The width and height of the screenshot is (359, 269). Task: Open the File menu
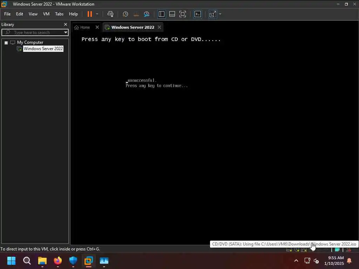pyautogui.click(x=7, y=14)
